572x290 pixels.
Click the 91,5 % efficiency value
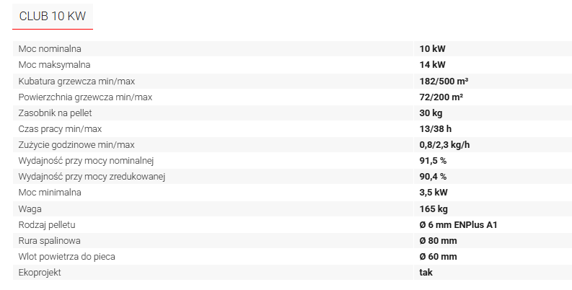click(x=433, y=160)
